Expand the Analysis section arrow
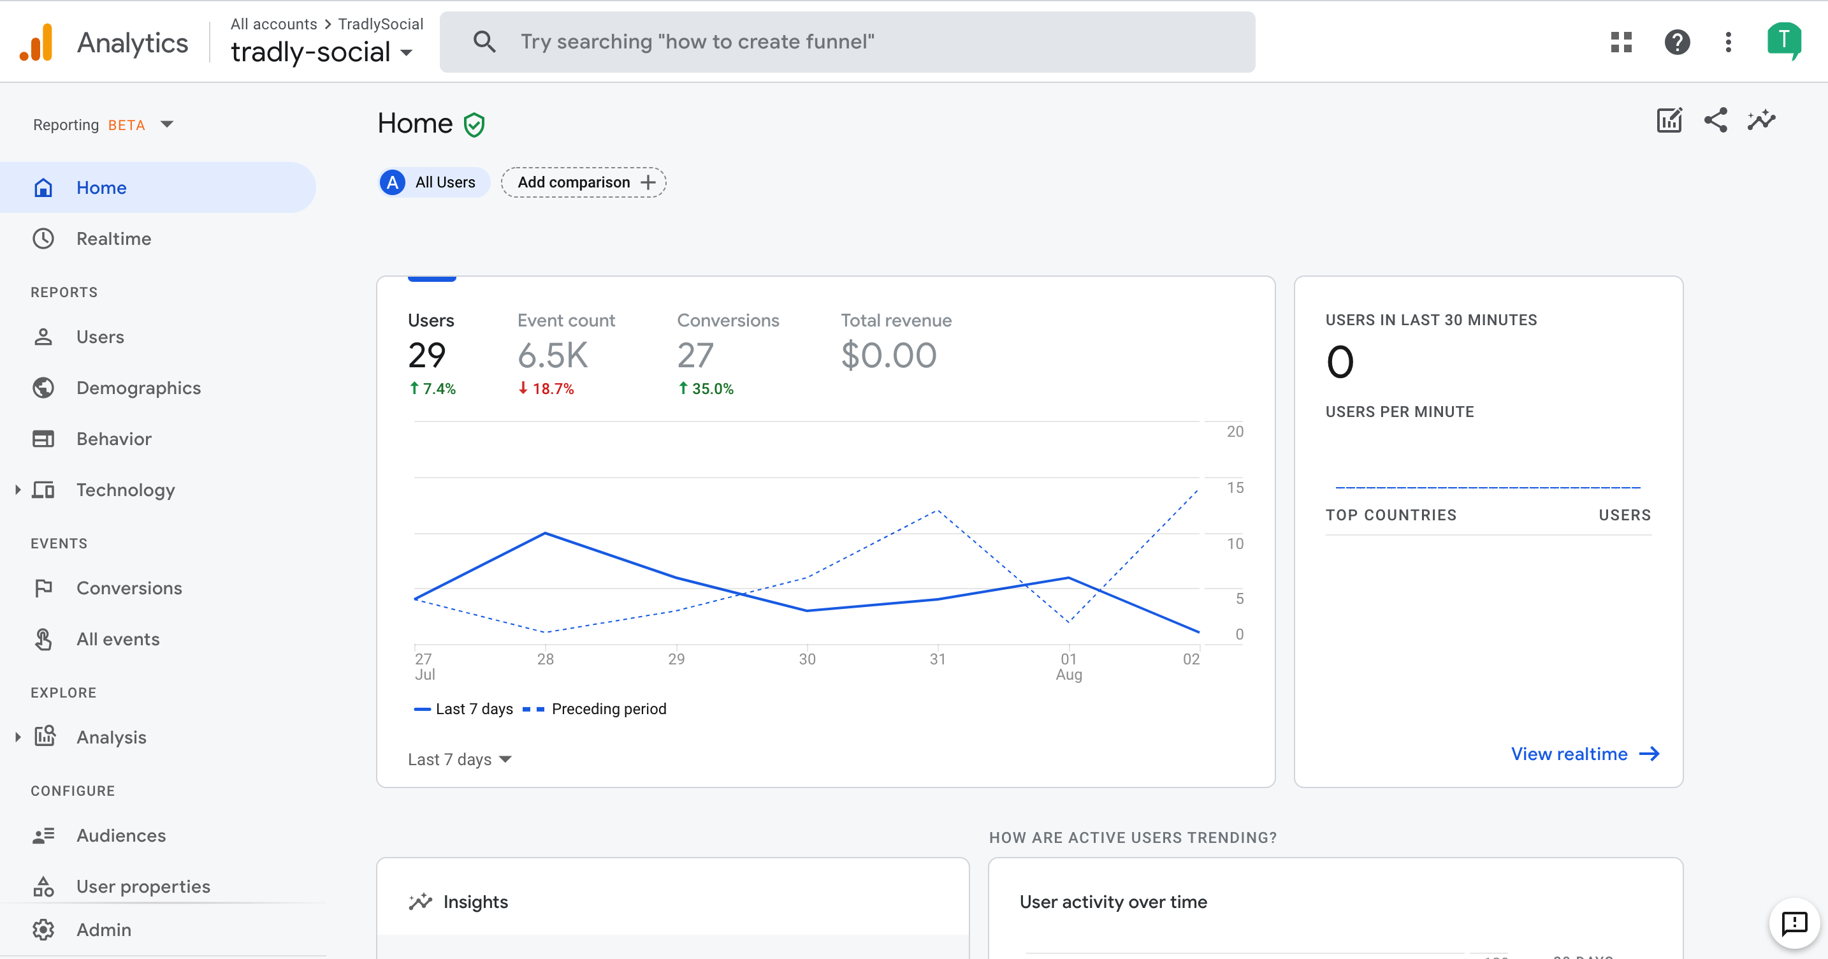This screenshot has width=1828, height=959. tap(18, 737)
